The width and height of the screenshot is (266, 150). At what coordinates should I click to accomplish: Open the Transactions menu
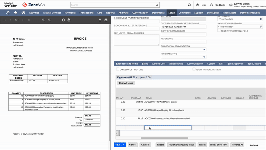click(86, 13)
